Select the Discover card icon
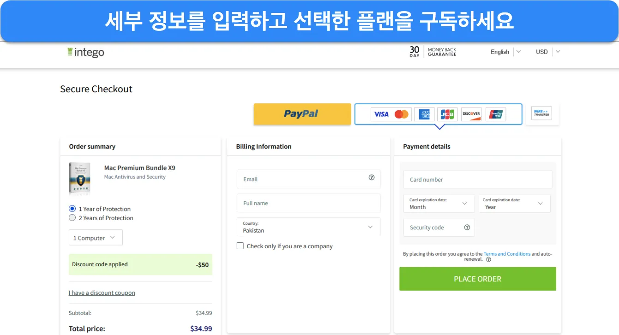The width and height of the screenshot is (619, 335). point(471,114)
